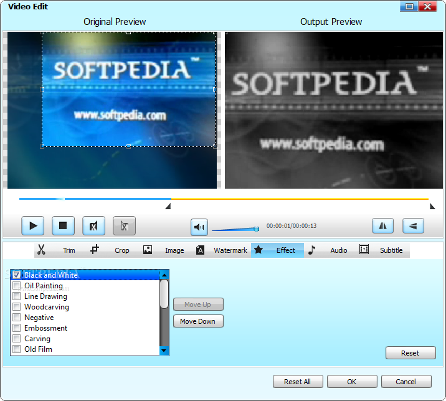Image resolution: width=446 pixels, height=401 pixels.
Task: Click the Move Down button
Action: point(198,321)
